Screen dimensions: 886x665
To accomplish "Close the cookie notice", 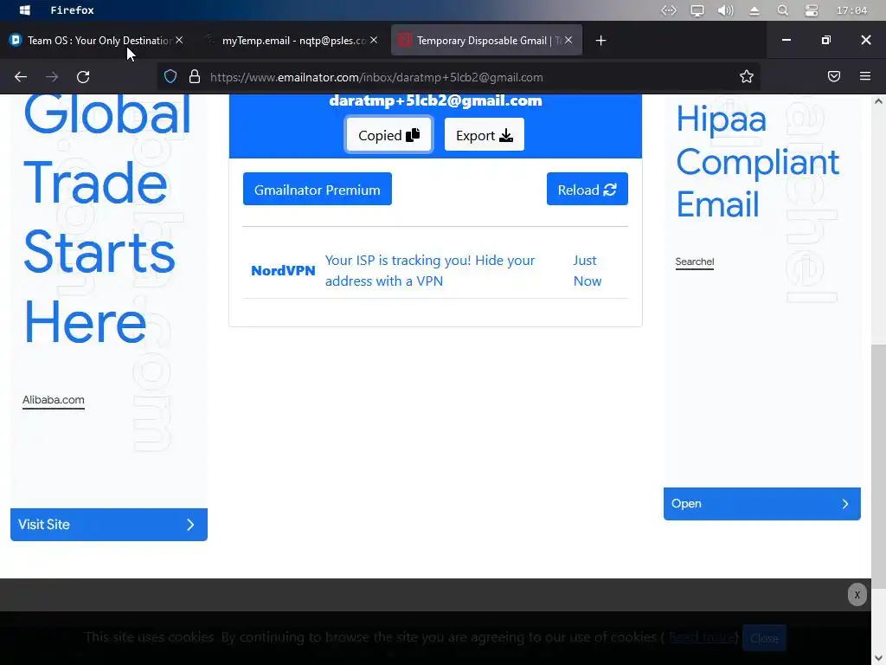I will (764, 638).
